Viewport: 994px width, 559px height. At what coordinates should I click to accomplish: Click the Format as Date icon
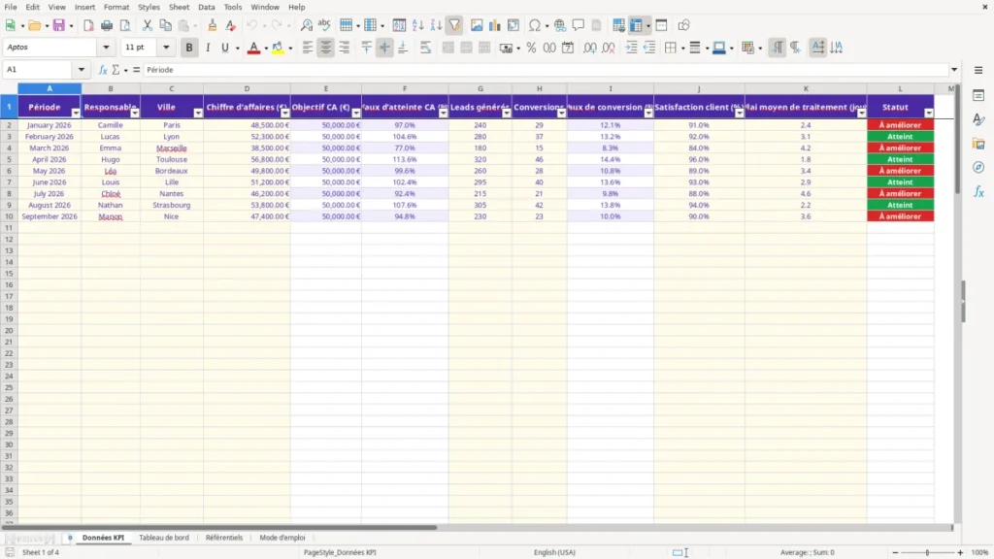click(568, 48)
